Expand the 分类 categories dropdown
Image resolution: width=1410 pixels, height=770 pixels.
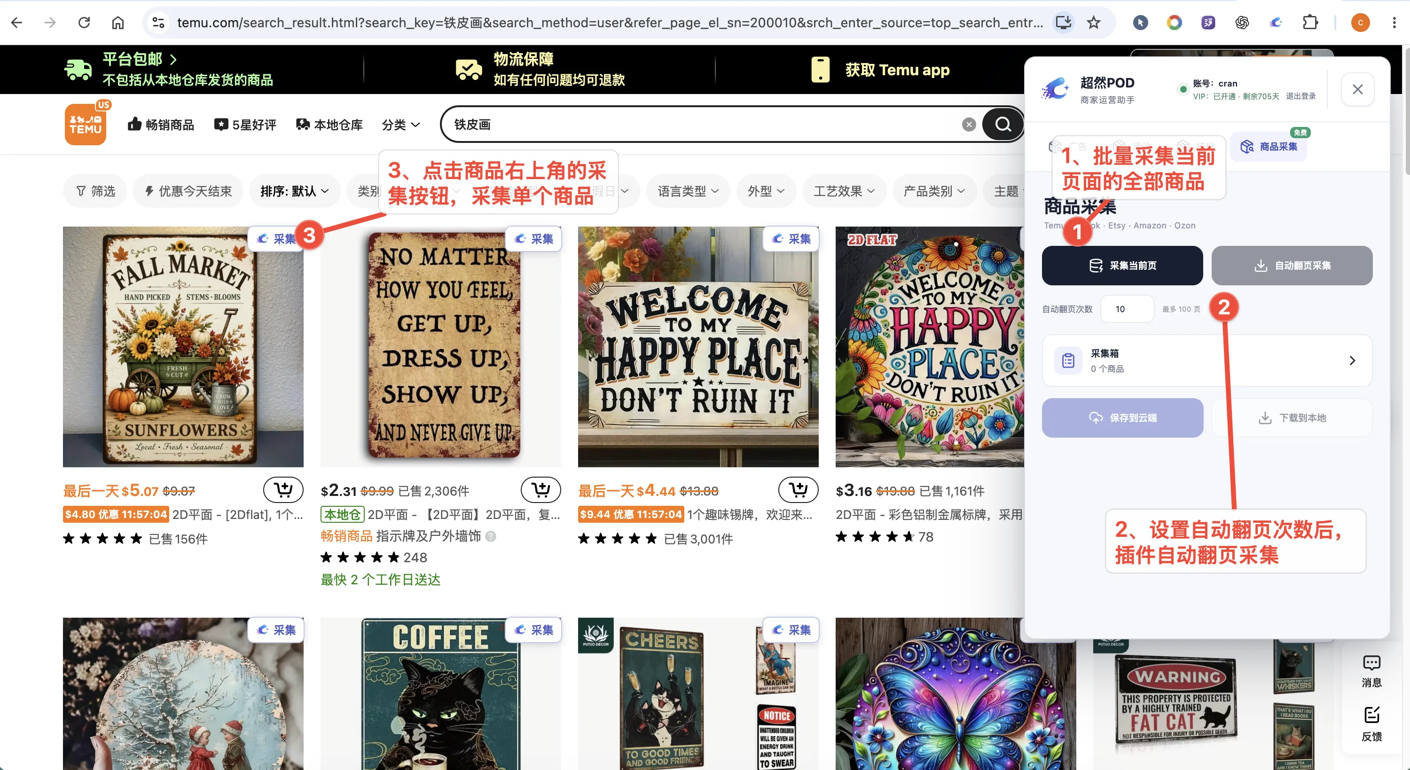click(x=401, y=125)
